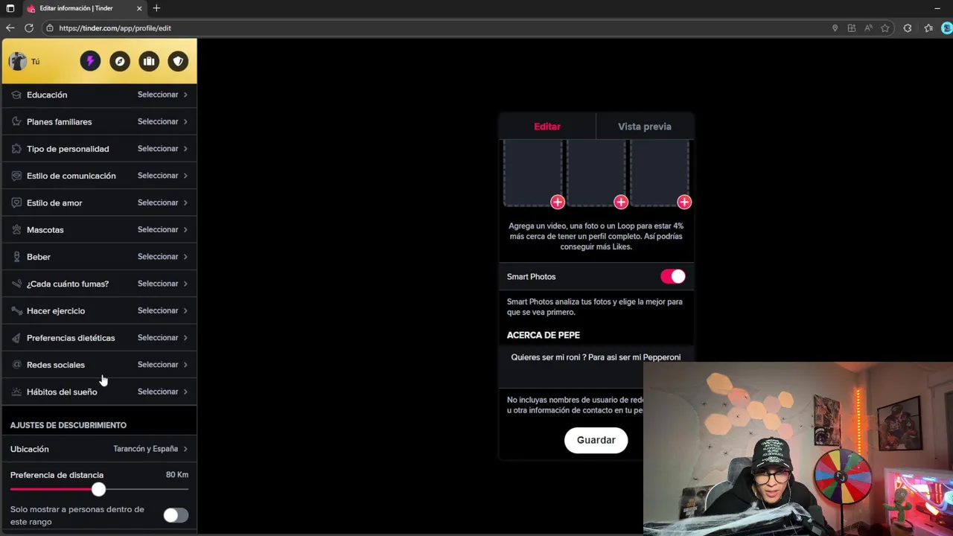Screen dimensions: 953x536
Task: Switch to the Editar tab
Action: click(547, 127)
